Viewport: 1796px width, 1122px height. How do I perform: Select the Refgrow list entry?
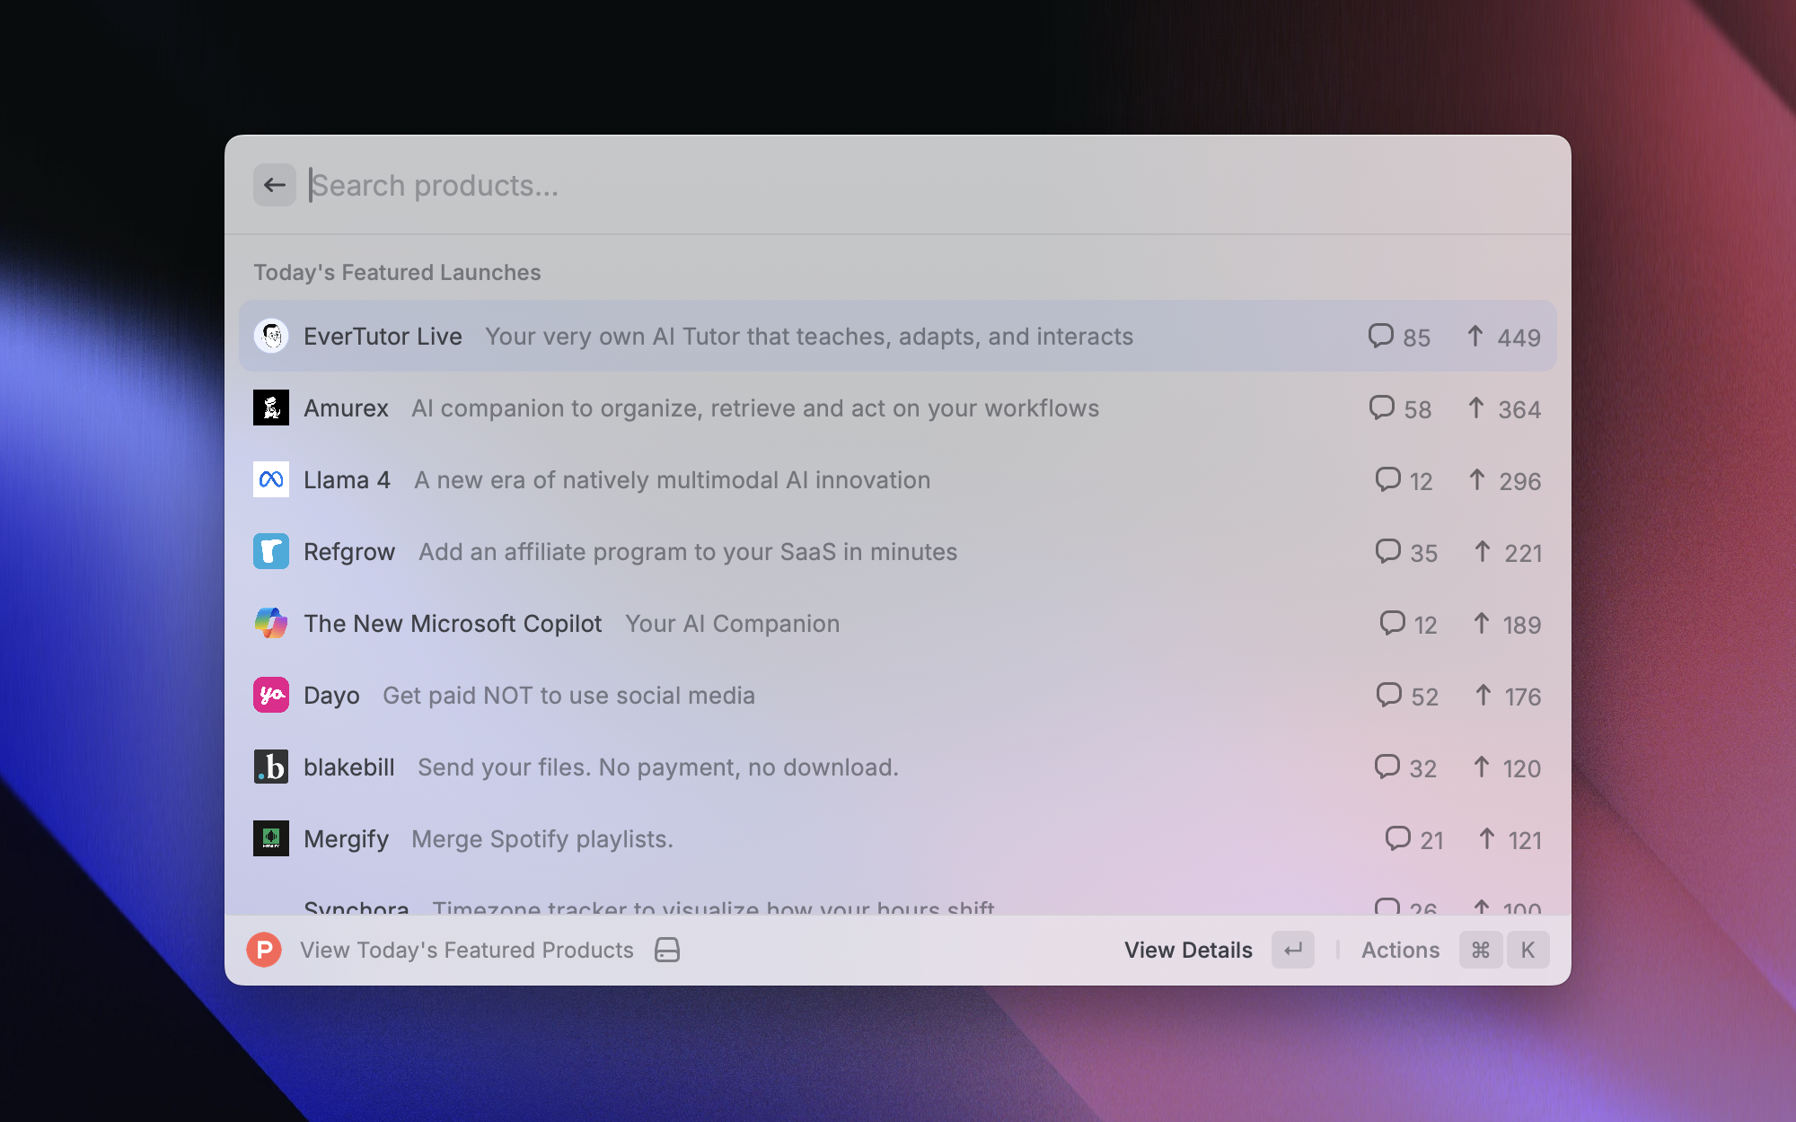(688, 551)
